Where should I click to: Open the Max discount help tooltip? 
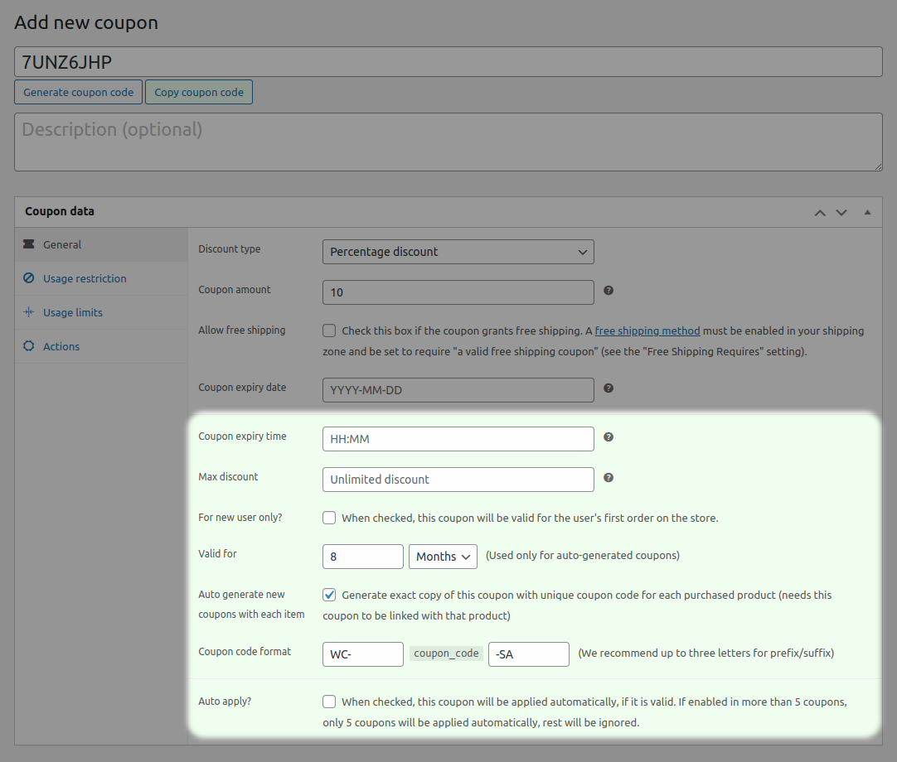[608, 477]
